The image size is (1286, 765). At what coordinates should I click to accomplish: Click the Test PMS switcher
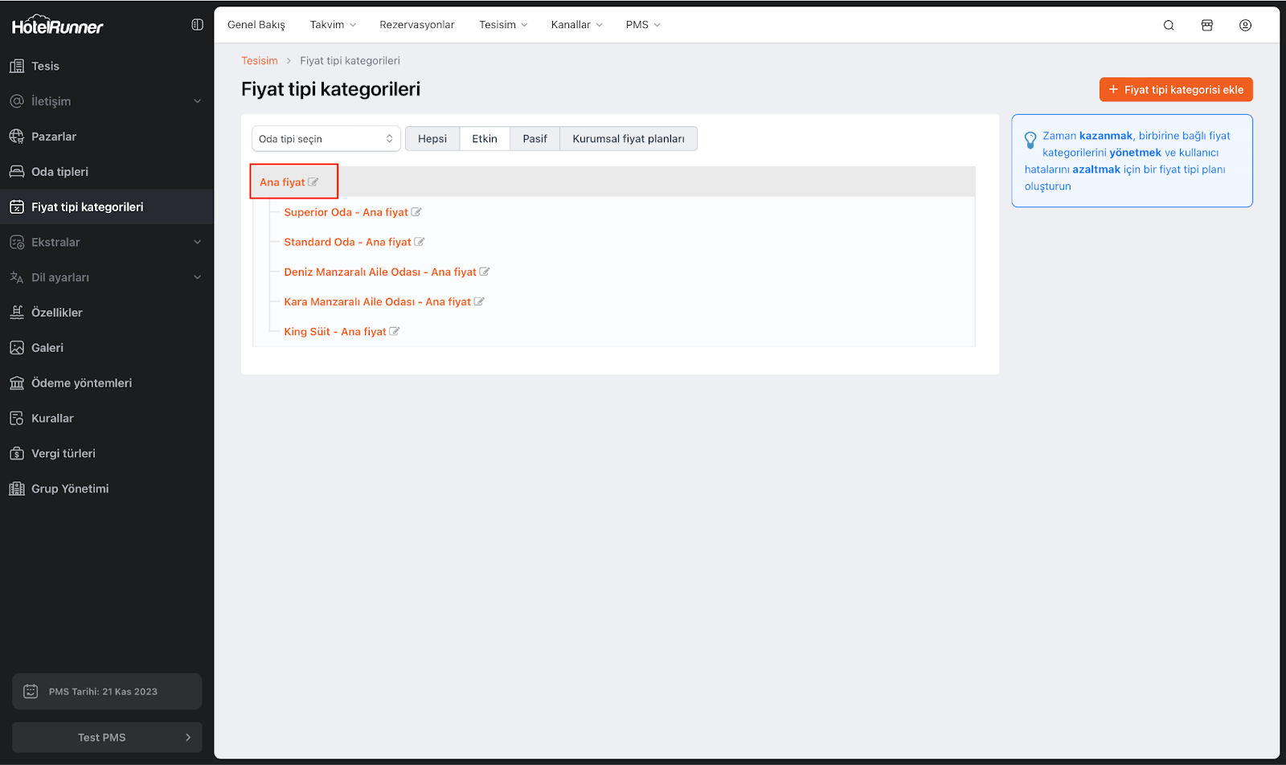[107, 737]
